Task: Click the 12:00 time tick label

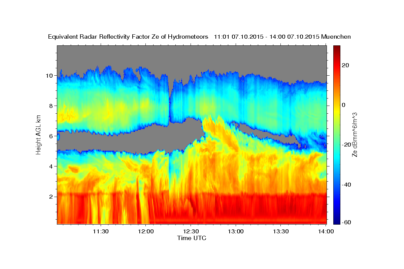Action: point(146,232)
